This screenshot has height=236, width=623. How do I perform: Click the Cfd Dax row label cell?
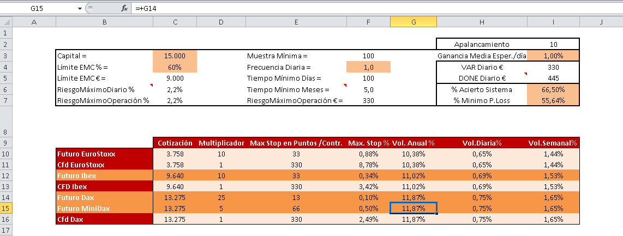click(x=104, y=219)
